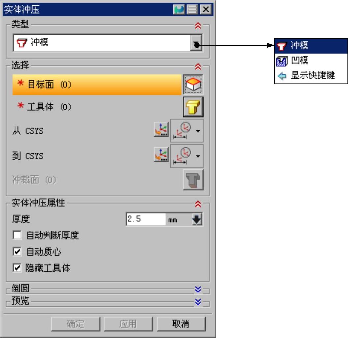348x338 pixels.
Task: Click the thickness formula arrow button
Action: [197, 219]
